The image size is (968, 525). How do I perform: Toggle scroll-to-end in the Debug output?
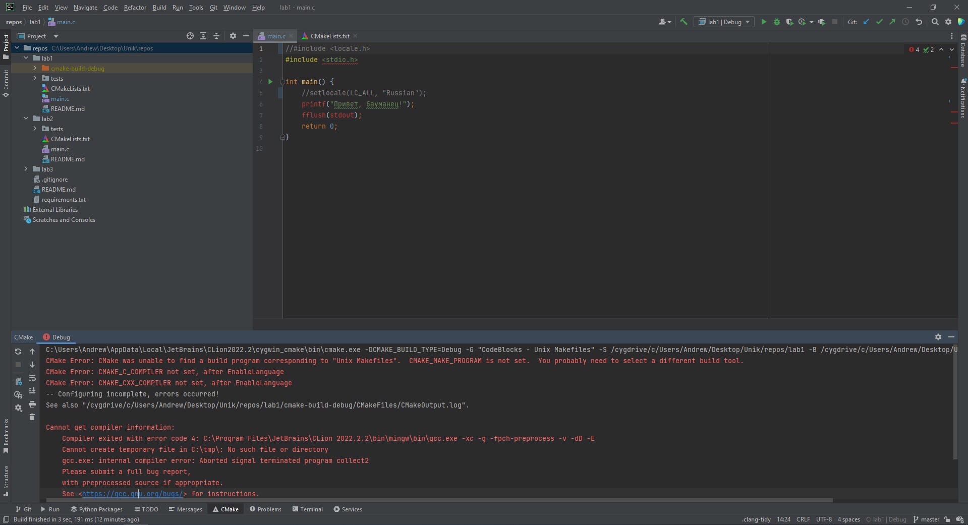click(32, 391)
